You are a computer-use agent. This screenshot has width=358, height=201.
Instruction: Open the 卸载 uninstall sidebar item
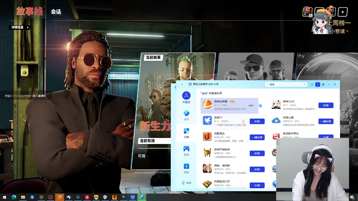point(187,183)
